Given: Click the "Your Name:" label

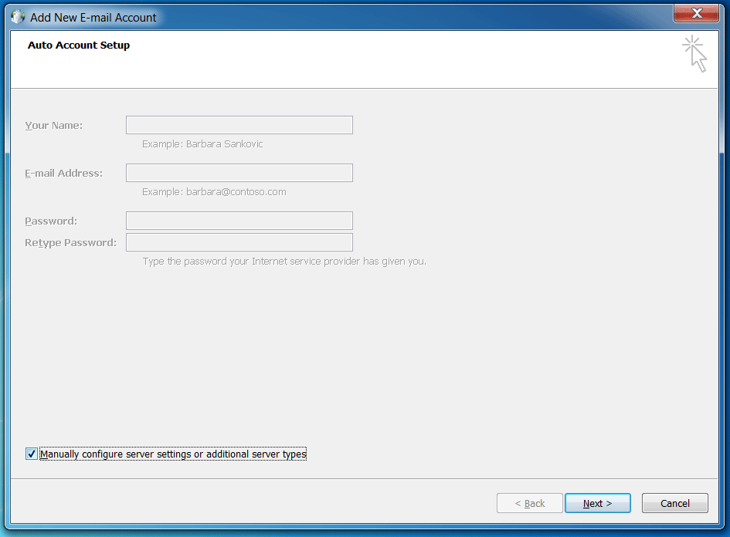Looking at the screenshot, I should (x=54, y=125).
